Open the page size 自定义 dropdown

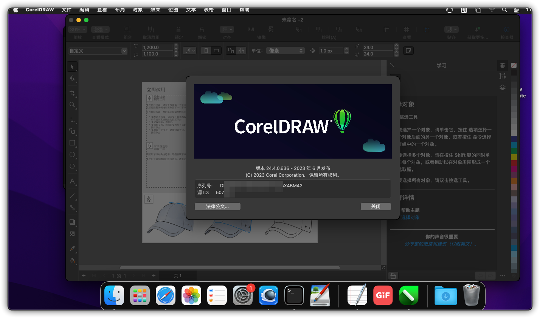[98, 51]
